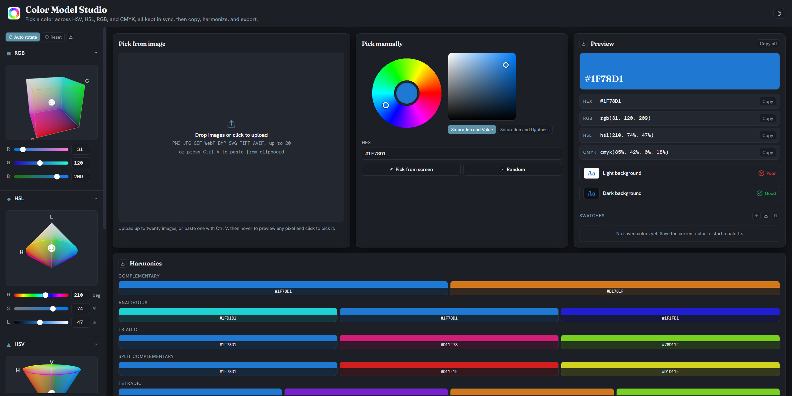Click the download icon next to Reset
Screen dimensions: 792x396
point(71,37)
